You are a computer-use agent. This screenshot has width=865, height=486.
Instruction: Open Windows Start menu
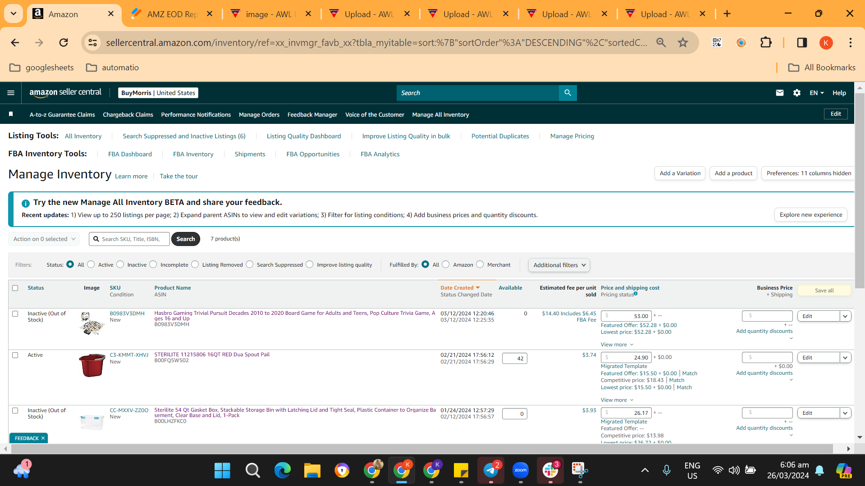point(222,471)
